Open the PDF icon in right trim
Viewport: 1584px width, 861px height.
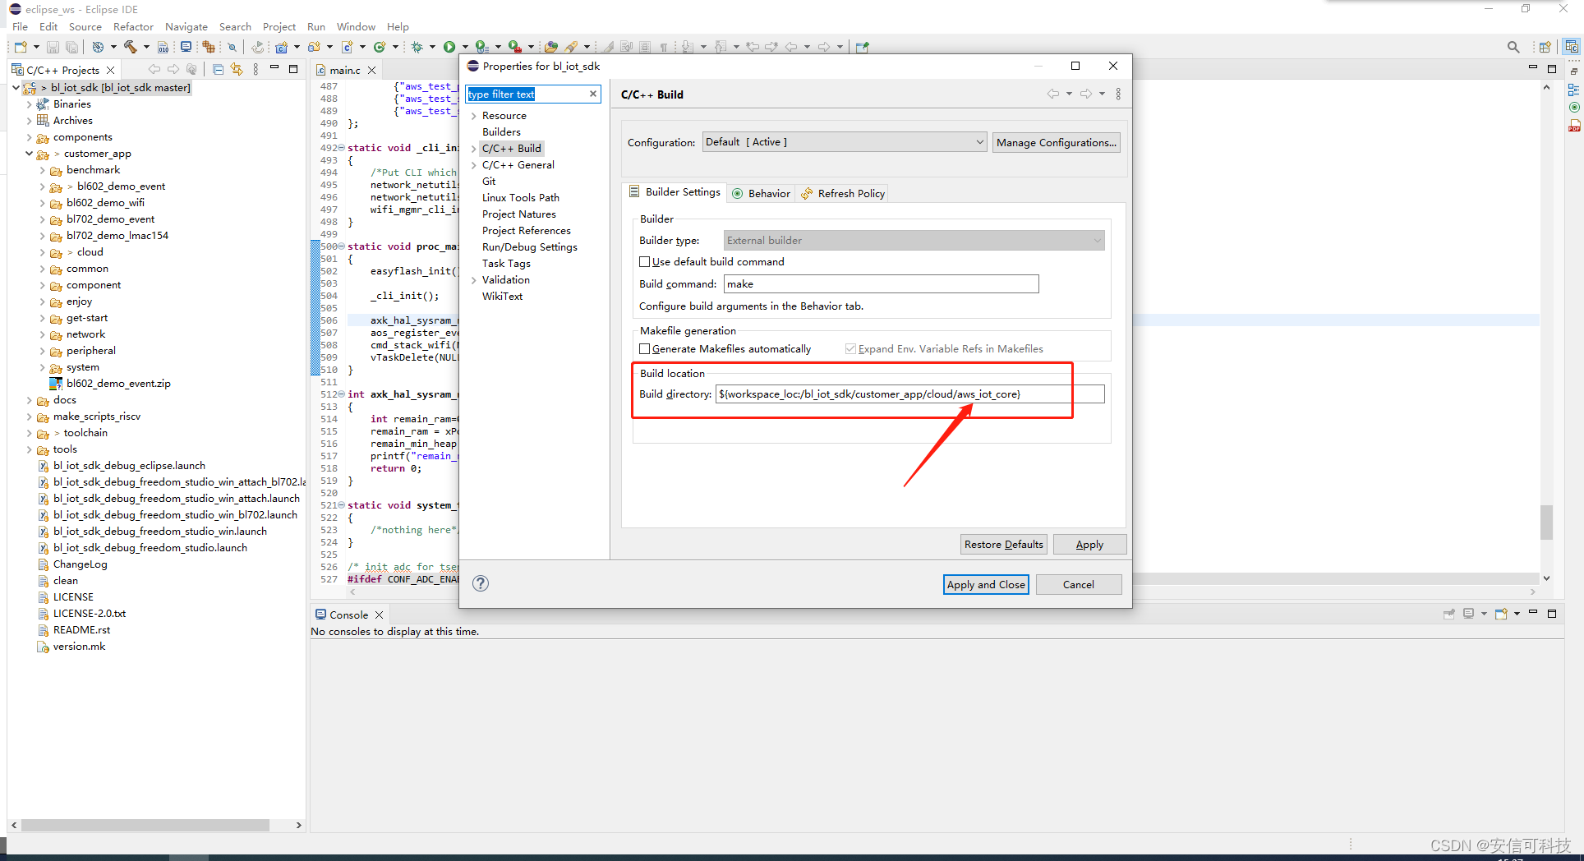(x=1574, y=126)
